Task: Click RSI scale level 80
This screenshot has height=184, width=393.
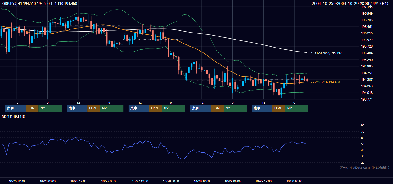Action: click(x=363, y=125)
